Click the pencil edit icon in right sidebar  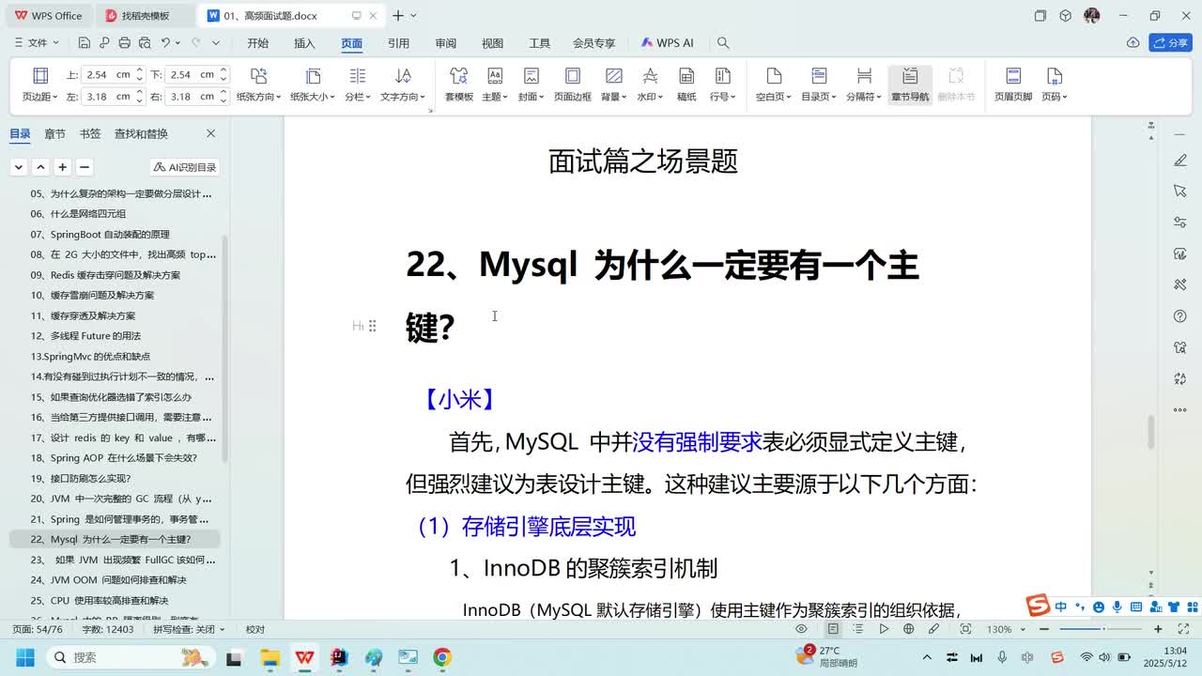coord(1180,161)
